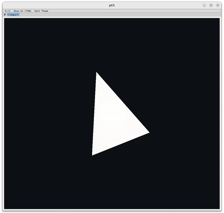Minimize the gKit window
Viewport: 224px width, 213px height.
pyautogui.click(x=204, y=5)
